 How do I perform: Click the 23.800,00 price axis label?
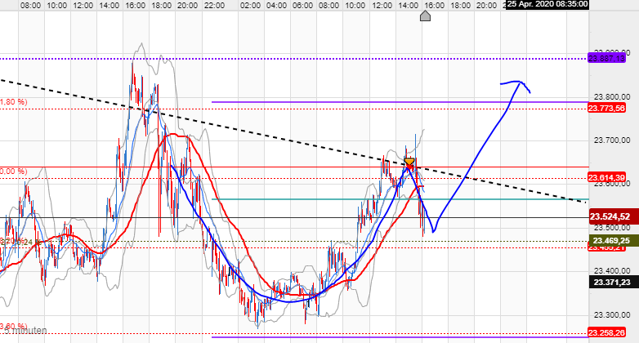click(612, 97)
